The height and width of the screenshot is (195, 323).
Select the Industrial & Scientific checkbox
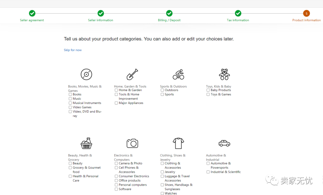[208, 172]
